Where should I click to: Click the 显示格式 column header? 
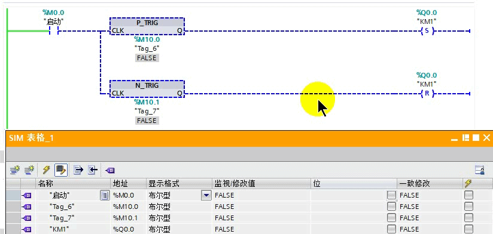(x=179, y=183)
